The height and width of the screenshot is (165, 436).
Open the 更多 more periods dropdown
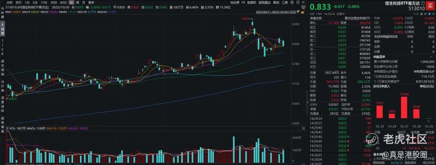pyautogui.click(x=91, y=2)
